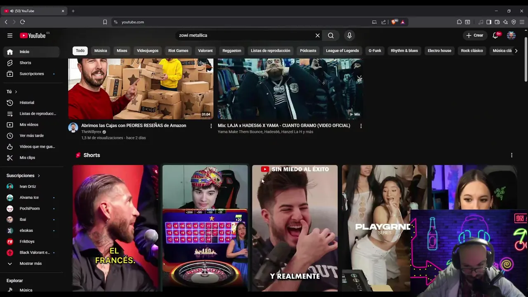The width and height of the screenshot is (528, 297).
Task: Filter by Pódcasts chip
Action: click(x=308, y=51)
